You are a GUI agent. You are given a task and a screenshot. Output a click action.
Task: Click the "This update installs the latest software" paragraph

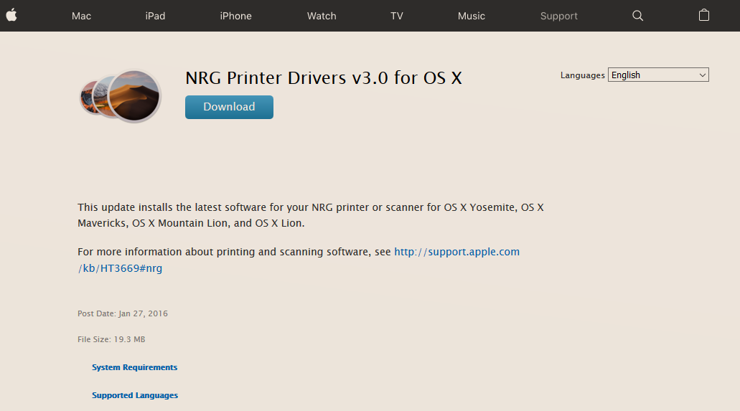tap(311, 215)
